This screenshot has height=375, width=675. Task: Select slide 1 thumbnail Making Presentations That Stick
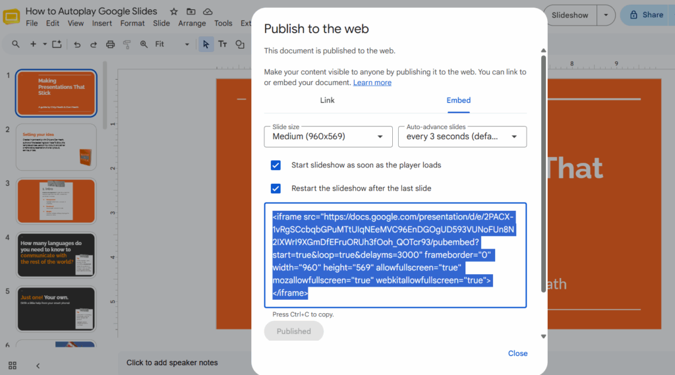(56, 93)
